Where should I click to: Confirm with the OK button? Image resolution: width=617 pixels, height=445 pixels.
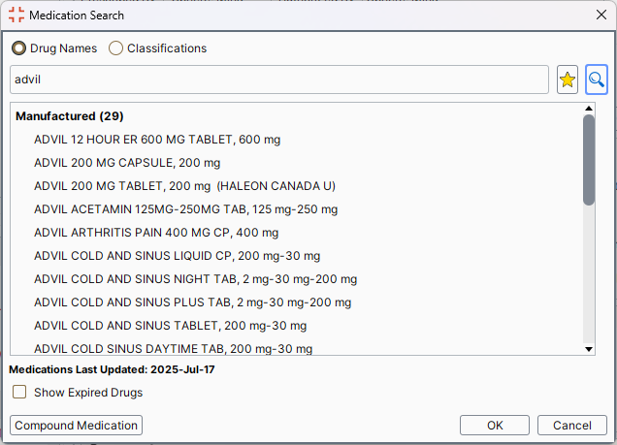pyautogui.click(x=495, y=426)
